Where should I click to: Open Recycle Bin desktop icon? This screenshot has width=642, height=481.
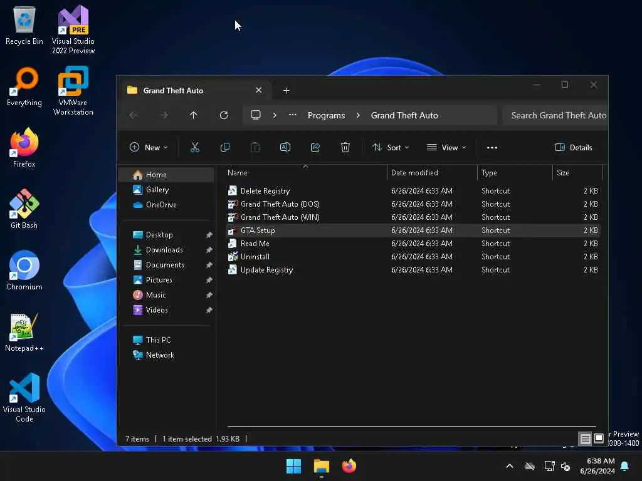[24, 25]
